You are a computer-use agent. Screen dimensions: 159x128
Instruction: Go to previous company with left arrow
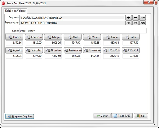coord(129,18)
